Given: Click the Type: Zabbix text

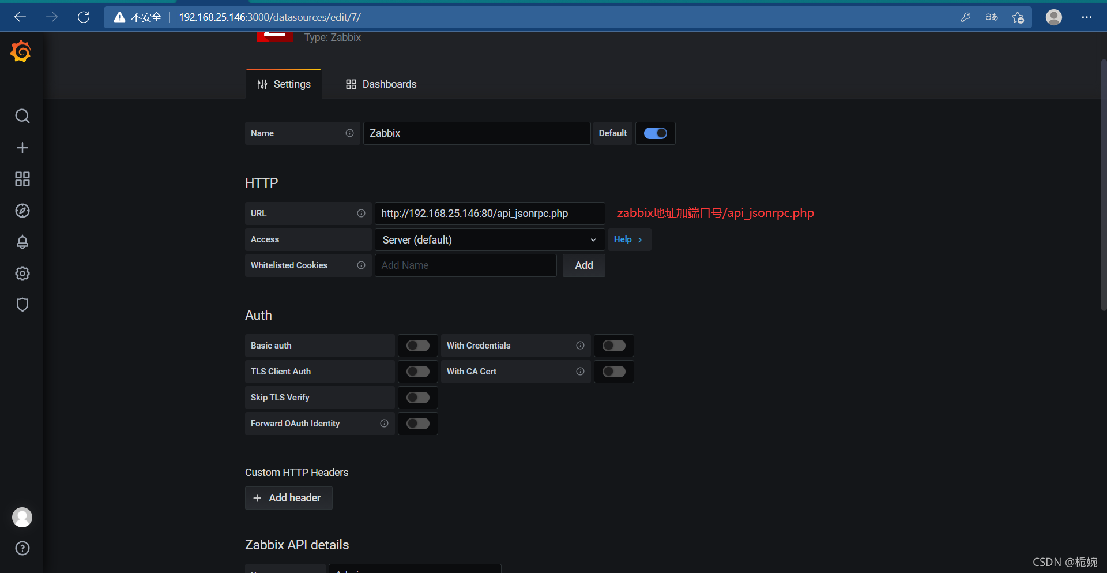Looking at the screenshot, I should (333, 38).
